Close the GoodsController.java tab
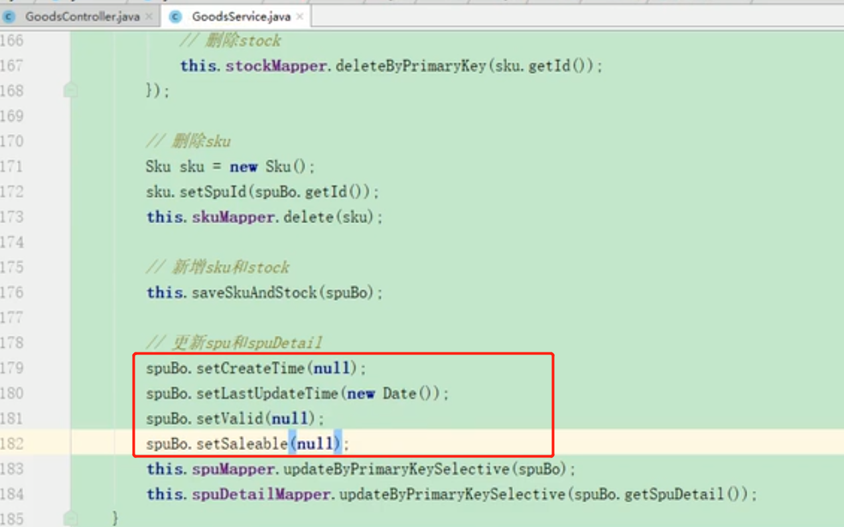Viewport: 844px width, 527px height. [x=149, y=17]
